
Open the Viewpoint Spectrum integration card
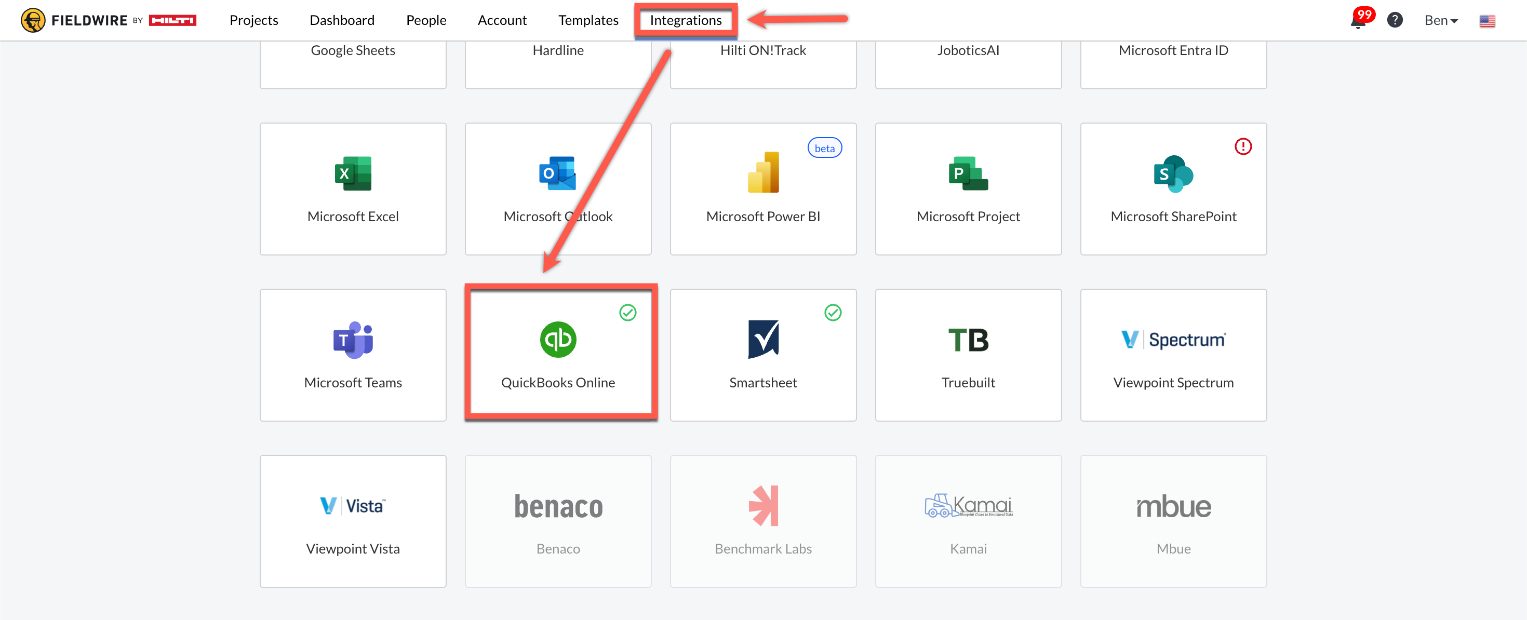1173,355
